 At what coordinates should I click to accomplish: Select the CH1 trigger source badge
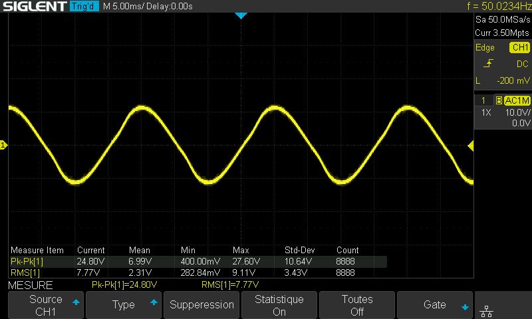tap(520, 47)
